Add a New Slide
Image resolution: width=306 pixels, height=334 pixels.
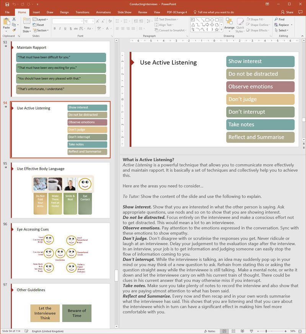(x=27, y=25)
